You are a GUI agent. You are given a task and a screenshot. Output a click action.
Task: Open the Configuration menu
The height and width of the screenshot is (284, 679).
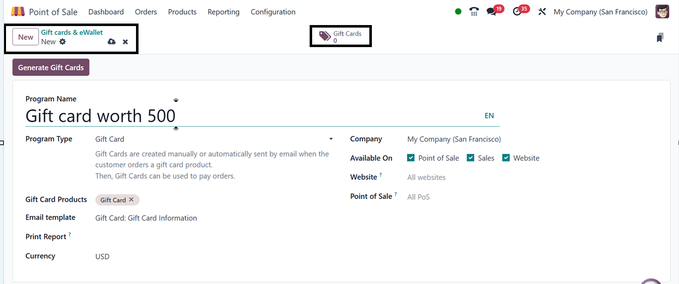[x=273, y=12]
